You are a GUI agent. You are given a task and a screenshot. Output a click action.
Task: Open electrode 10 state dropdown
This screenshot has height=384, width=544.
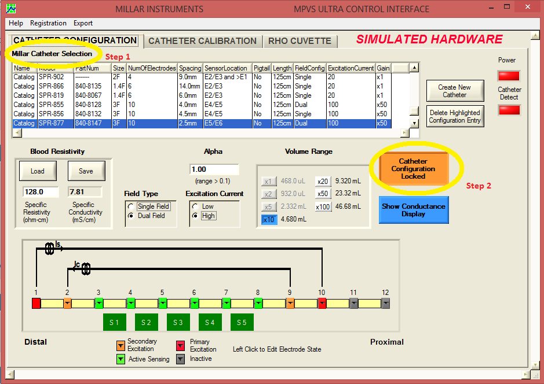(322, 304)
